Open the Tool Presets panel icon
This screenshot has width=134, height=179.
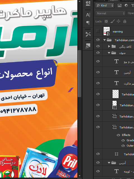88,34
